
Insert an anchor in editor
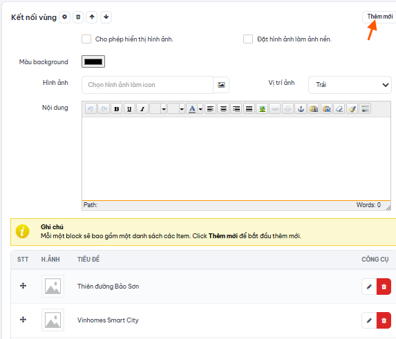point(301,108)
